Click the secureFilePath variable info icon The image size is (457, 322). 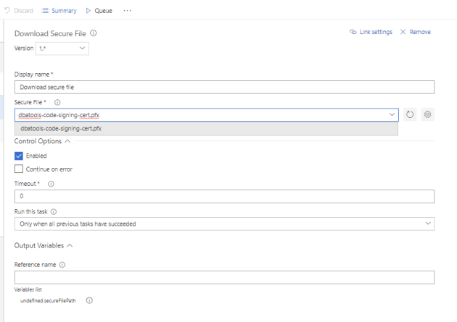[x=89, y=300]
